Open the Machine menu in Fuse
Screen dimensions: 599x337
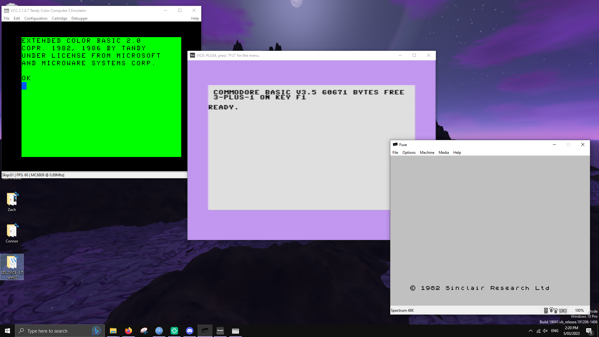(x=427, y=153)
